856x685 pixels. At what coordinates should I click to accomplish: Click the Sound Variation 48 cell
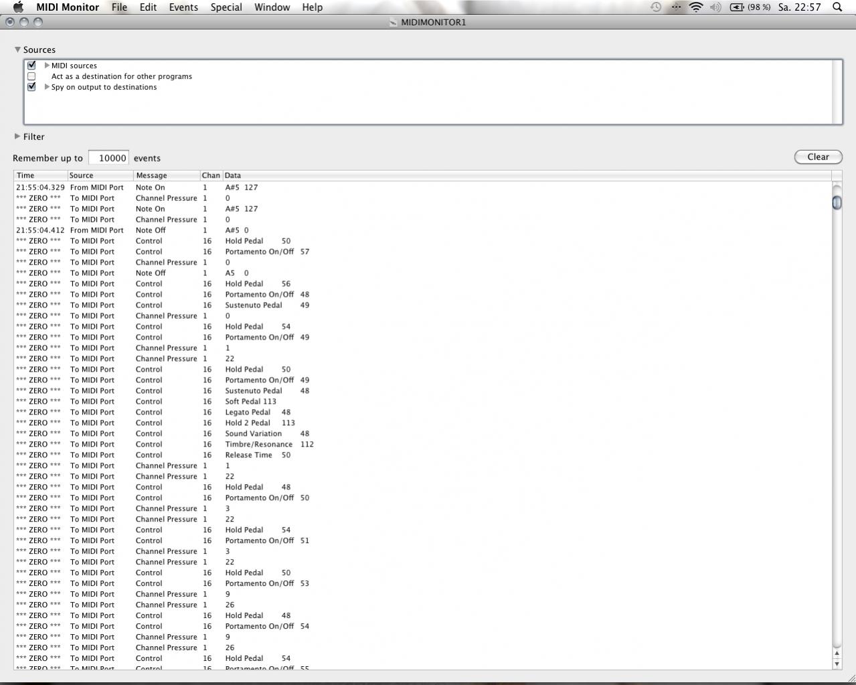click(x=267, y=434)
